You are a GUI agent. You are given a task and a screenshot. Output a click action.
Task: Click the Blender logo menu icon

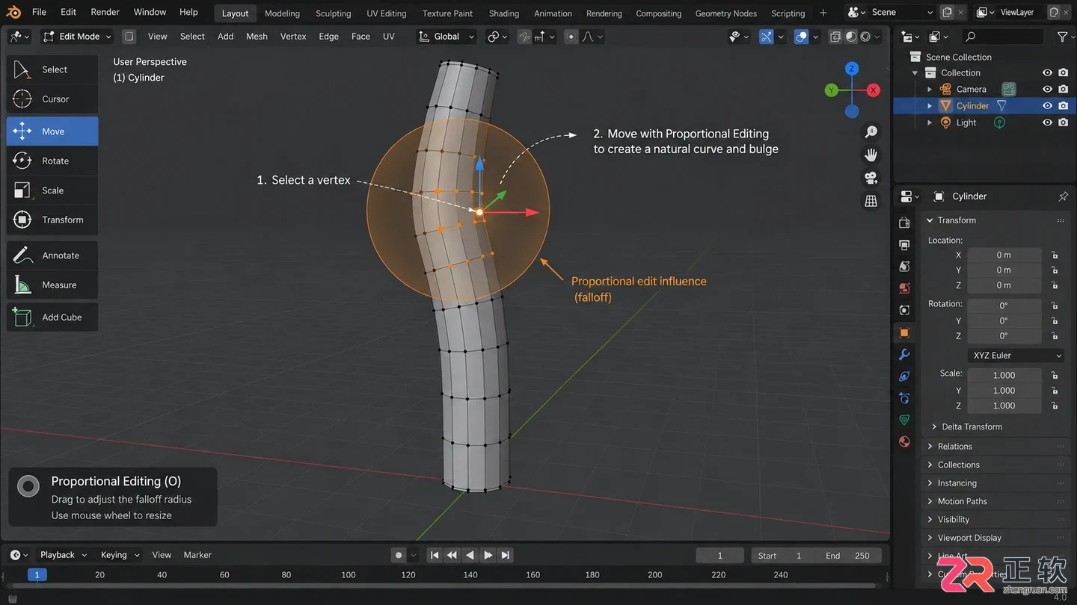(14, 12)
